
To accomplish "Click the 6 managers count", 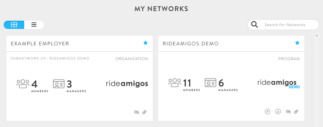I will 221,83.
